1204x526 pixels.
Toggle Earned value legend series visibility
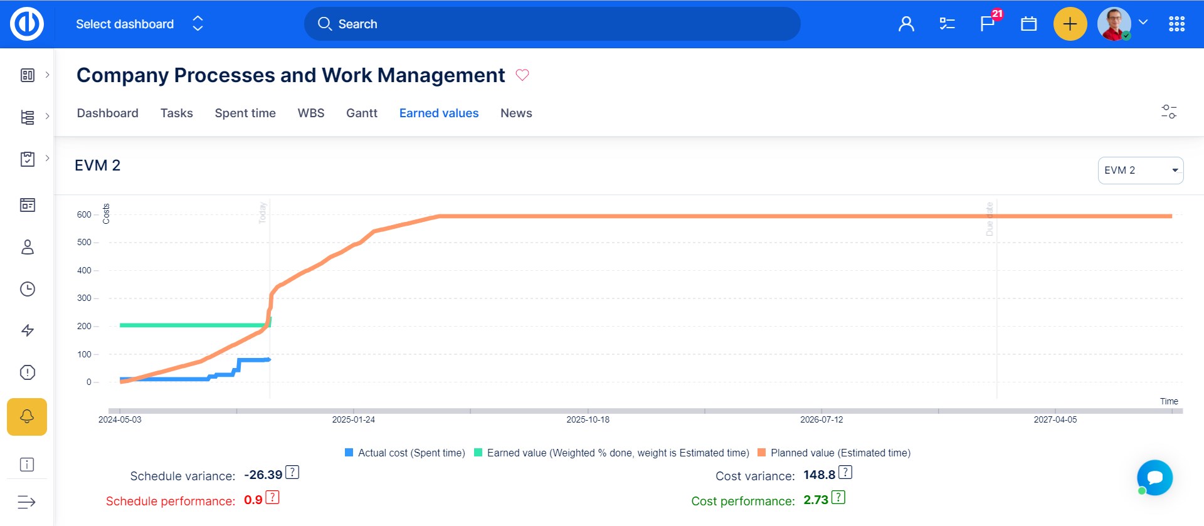tap(611, 453)
